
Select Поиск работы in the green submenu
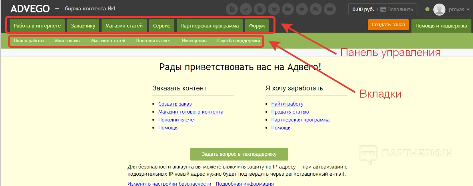tap(29, 41)
